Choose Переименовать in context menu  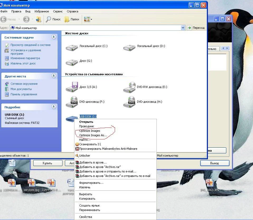[x=116, y=210]
